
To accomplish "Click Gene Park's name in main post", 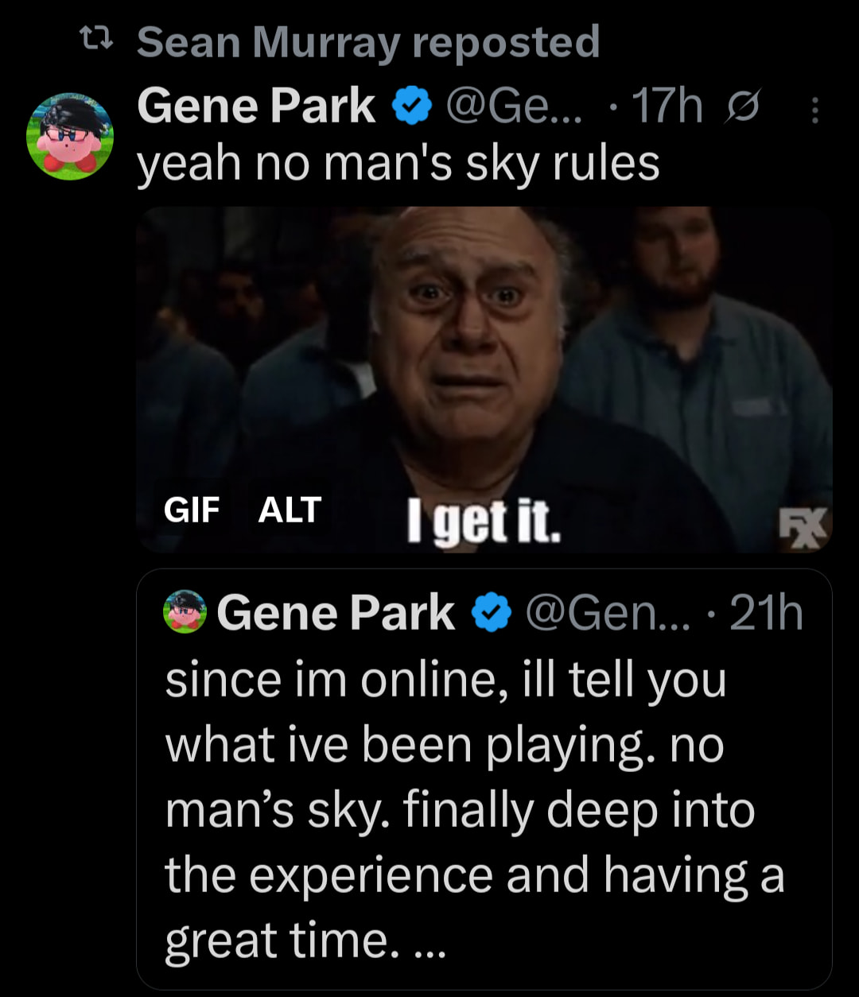I will pyautogui.click(x=255, y=107).
